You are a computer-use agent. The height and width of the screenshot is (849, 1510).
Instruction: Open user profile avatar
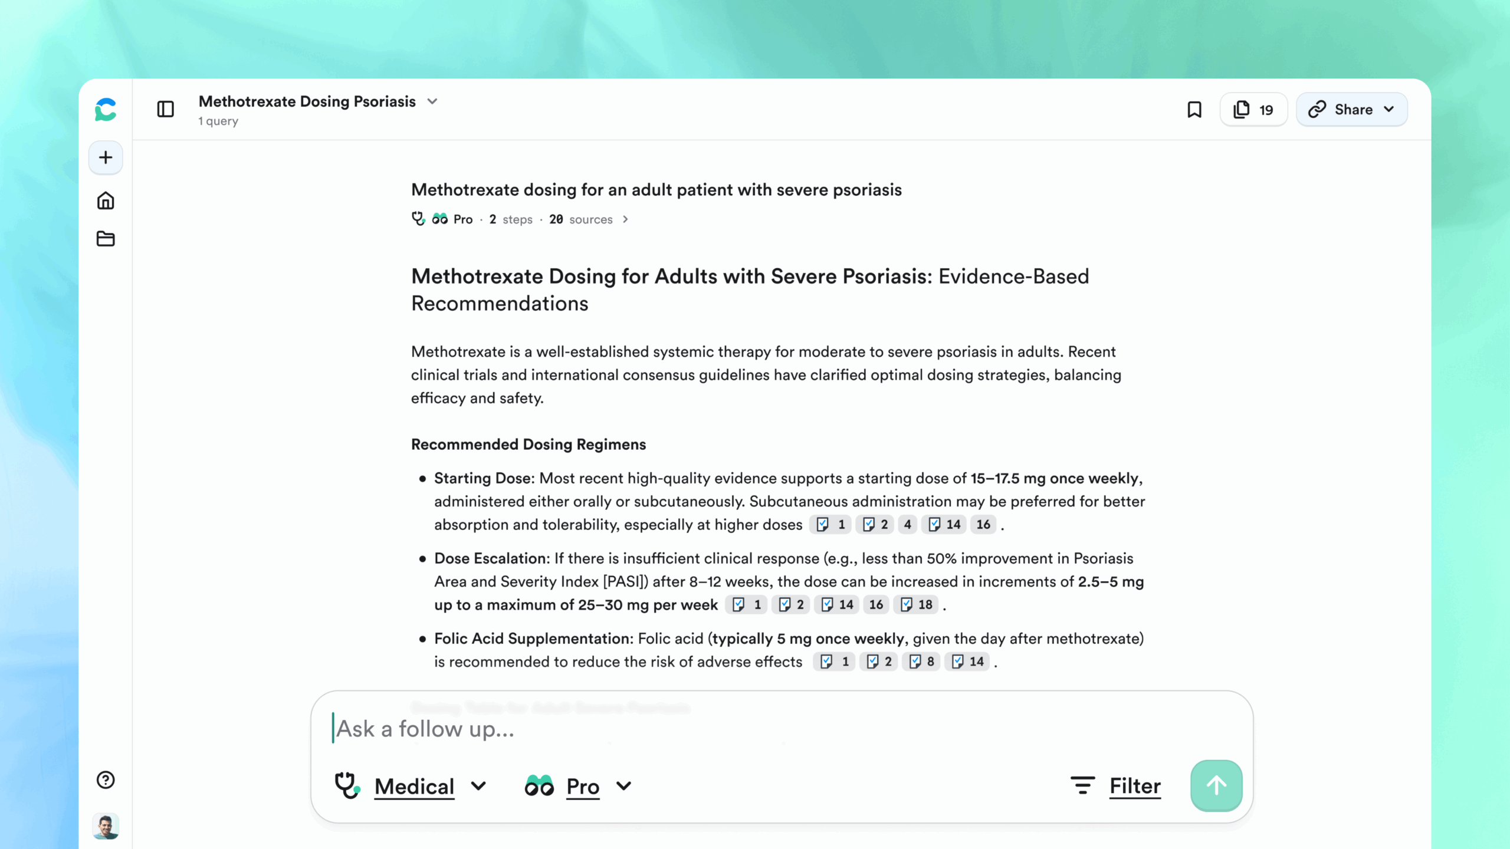[x=106, y=827]
